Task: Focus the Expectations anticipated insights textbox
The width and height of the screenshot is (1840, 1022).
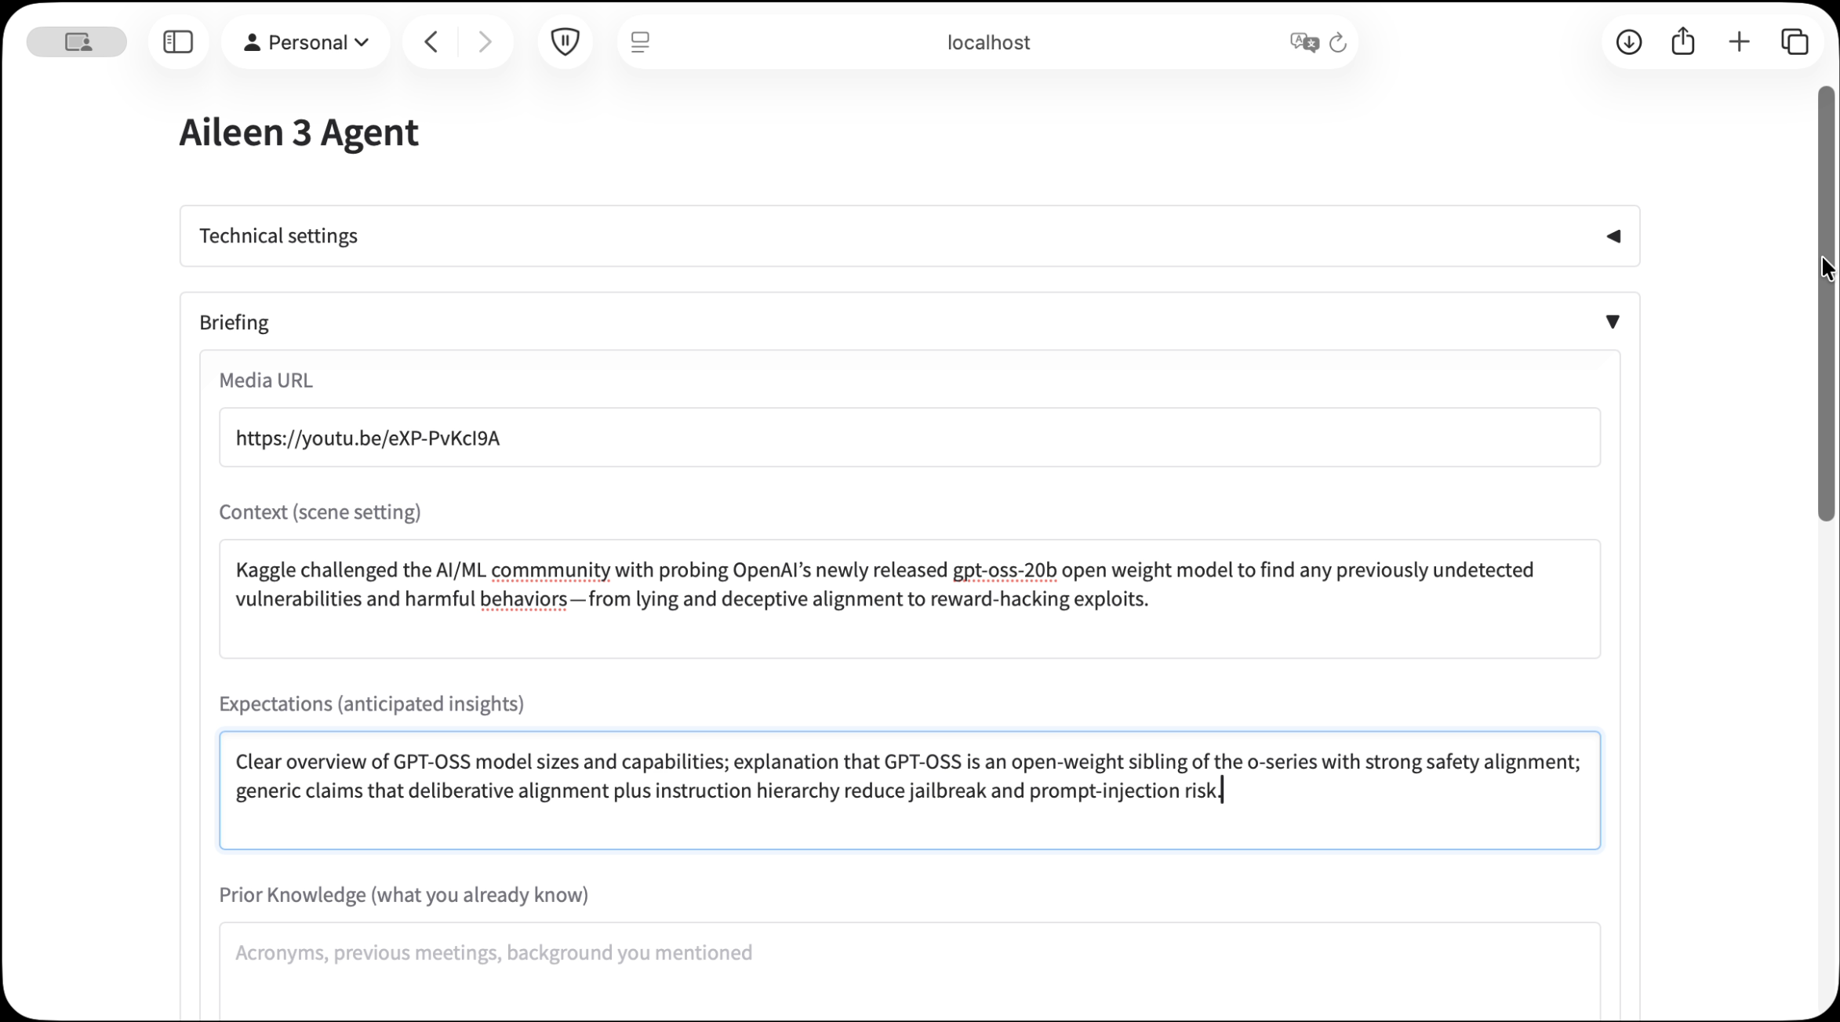Action: pos(909,790)
